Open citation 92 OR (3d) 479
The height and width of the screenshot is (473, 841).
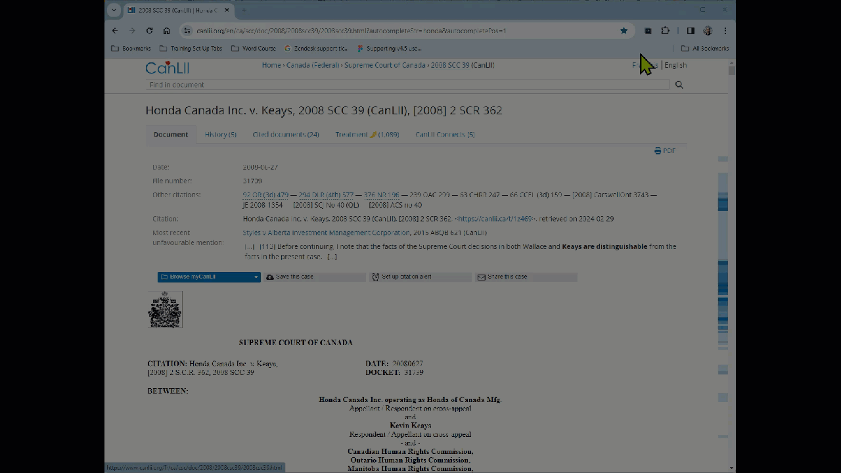click(265, 195)
